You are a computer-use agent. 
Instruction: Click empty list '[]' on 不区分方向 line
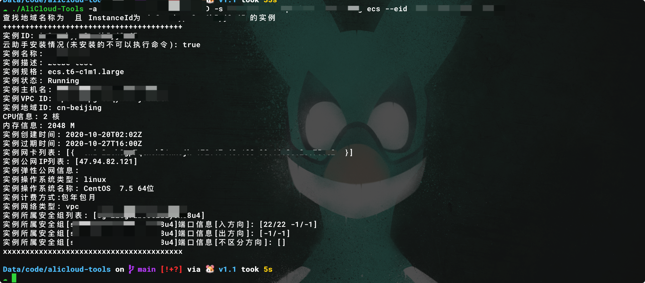pos(281,243)
